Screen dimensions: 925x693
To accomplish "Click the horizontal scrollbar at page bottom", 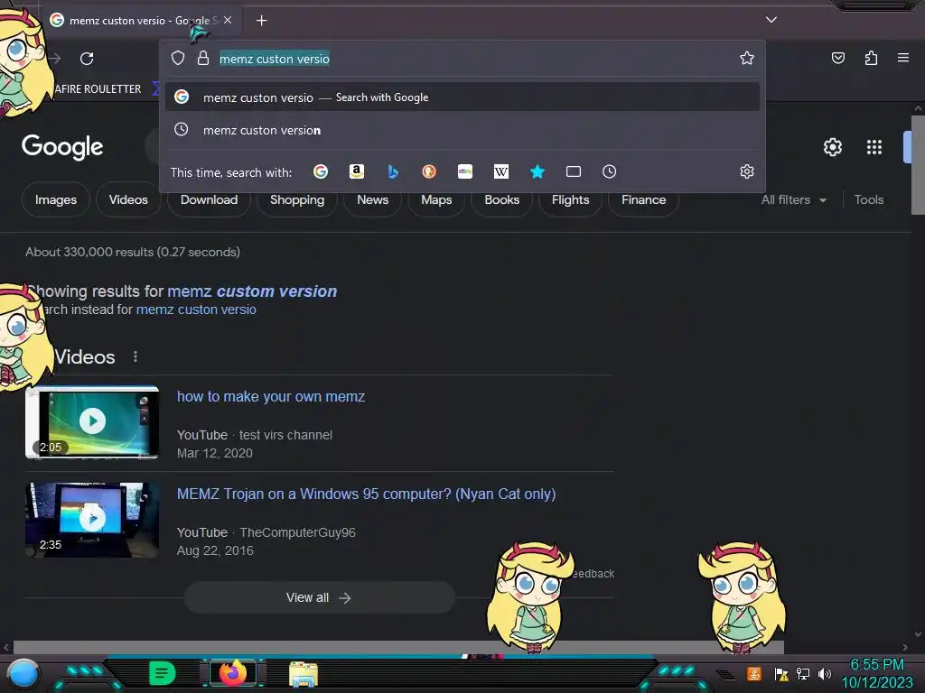I will click(x=398, y=647).
